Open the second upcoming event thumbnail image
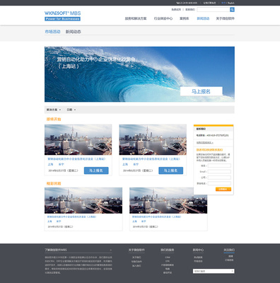The width and height of the screenshot is (280, 283). coord(153,139)
